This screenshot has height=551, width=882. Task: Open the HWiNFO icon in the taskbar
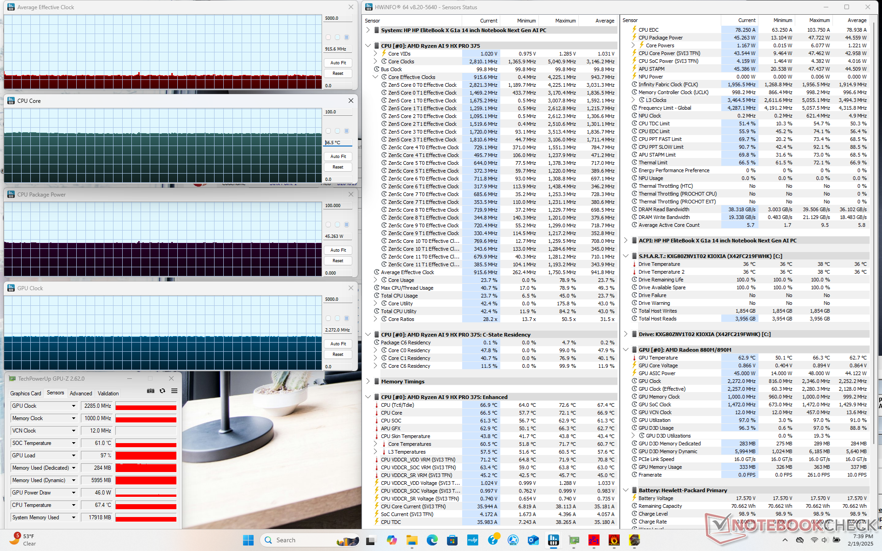554,540
